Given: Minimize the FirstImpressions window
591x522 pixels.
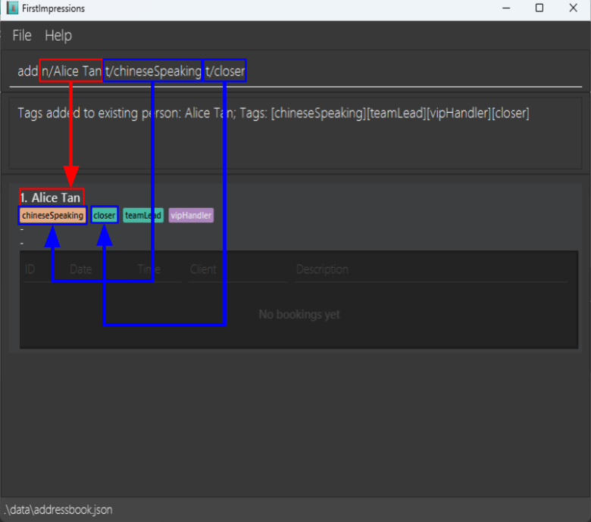Looking at the screenshot, I should (x=506, y=8).
